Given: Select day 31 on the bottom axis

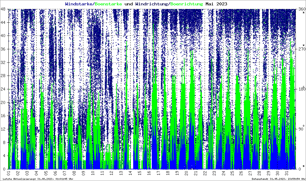Looking at the screenshot, I should pos(289,173).
